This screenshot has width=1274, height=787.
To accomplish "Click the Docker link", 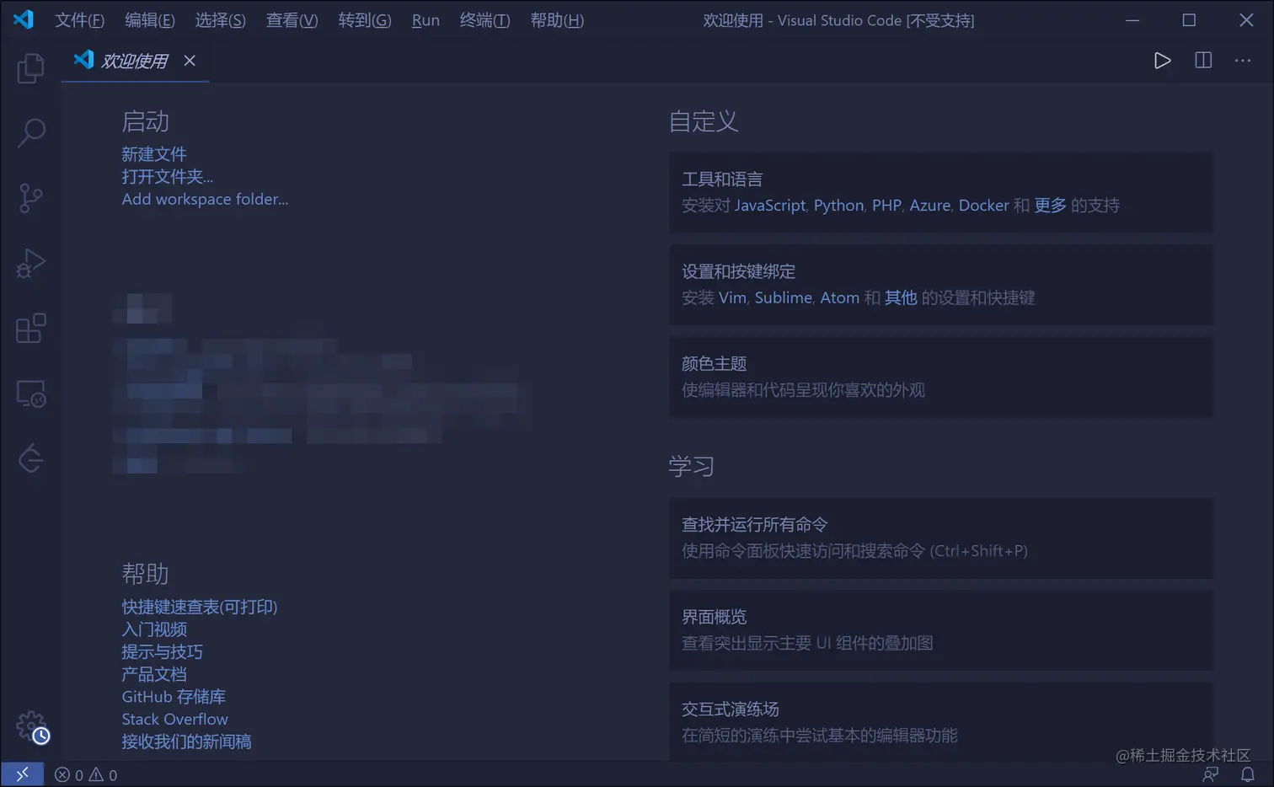I will 983,206.
